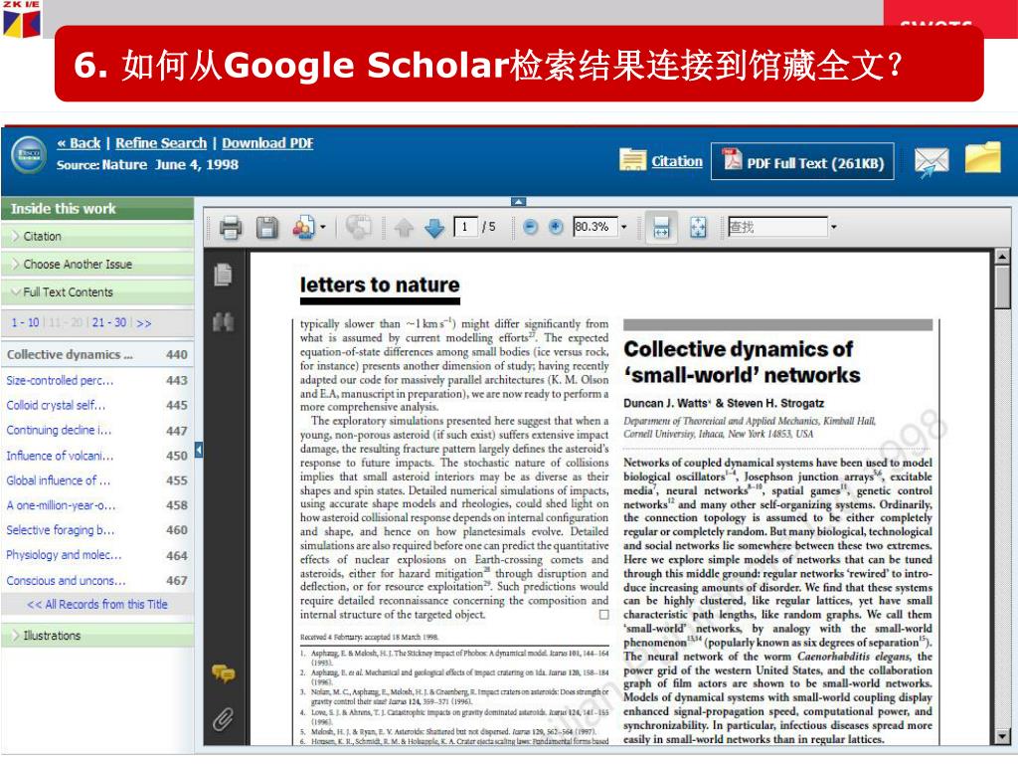Collapse the Full Text Contents section
The width and height of the screenshot is (1018, 764).
pyautogui.click(x=97, y=292)
